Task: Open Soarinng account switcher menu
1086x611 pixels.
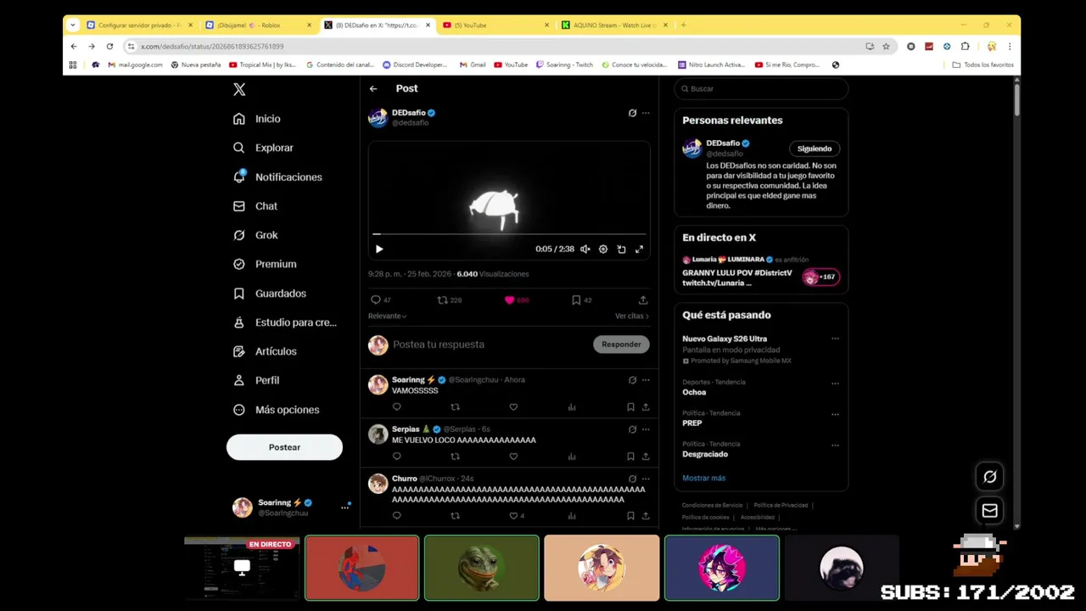Action: pyautogui.click(x=291, y=507)
